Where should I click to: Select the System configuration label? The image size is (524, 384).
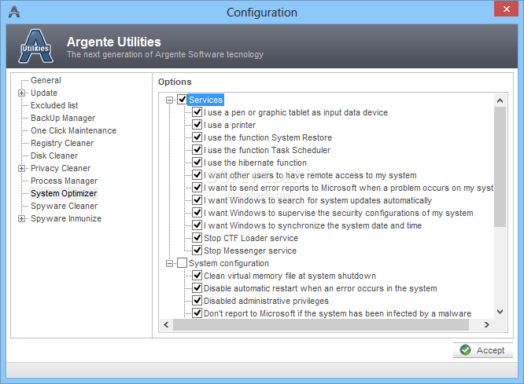tap(229, 263)
